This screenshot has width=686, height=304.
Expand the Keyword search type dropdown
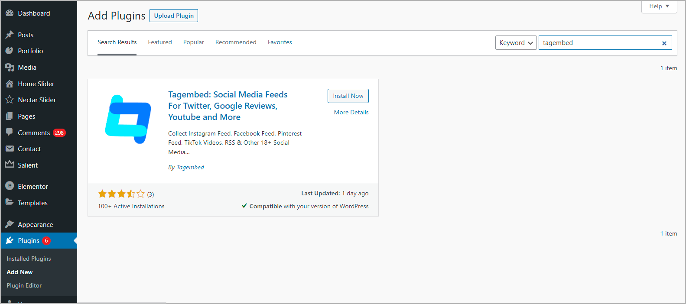516,43
